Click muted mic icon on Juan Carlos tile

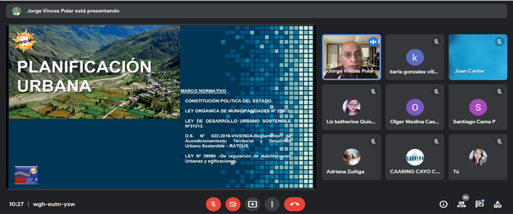(x=500, y=42)
